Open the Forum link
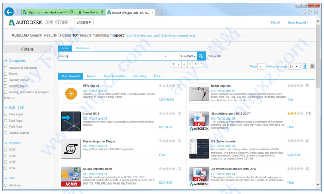 (275, 23)
